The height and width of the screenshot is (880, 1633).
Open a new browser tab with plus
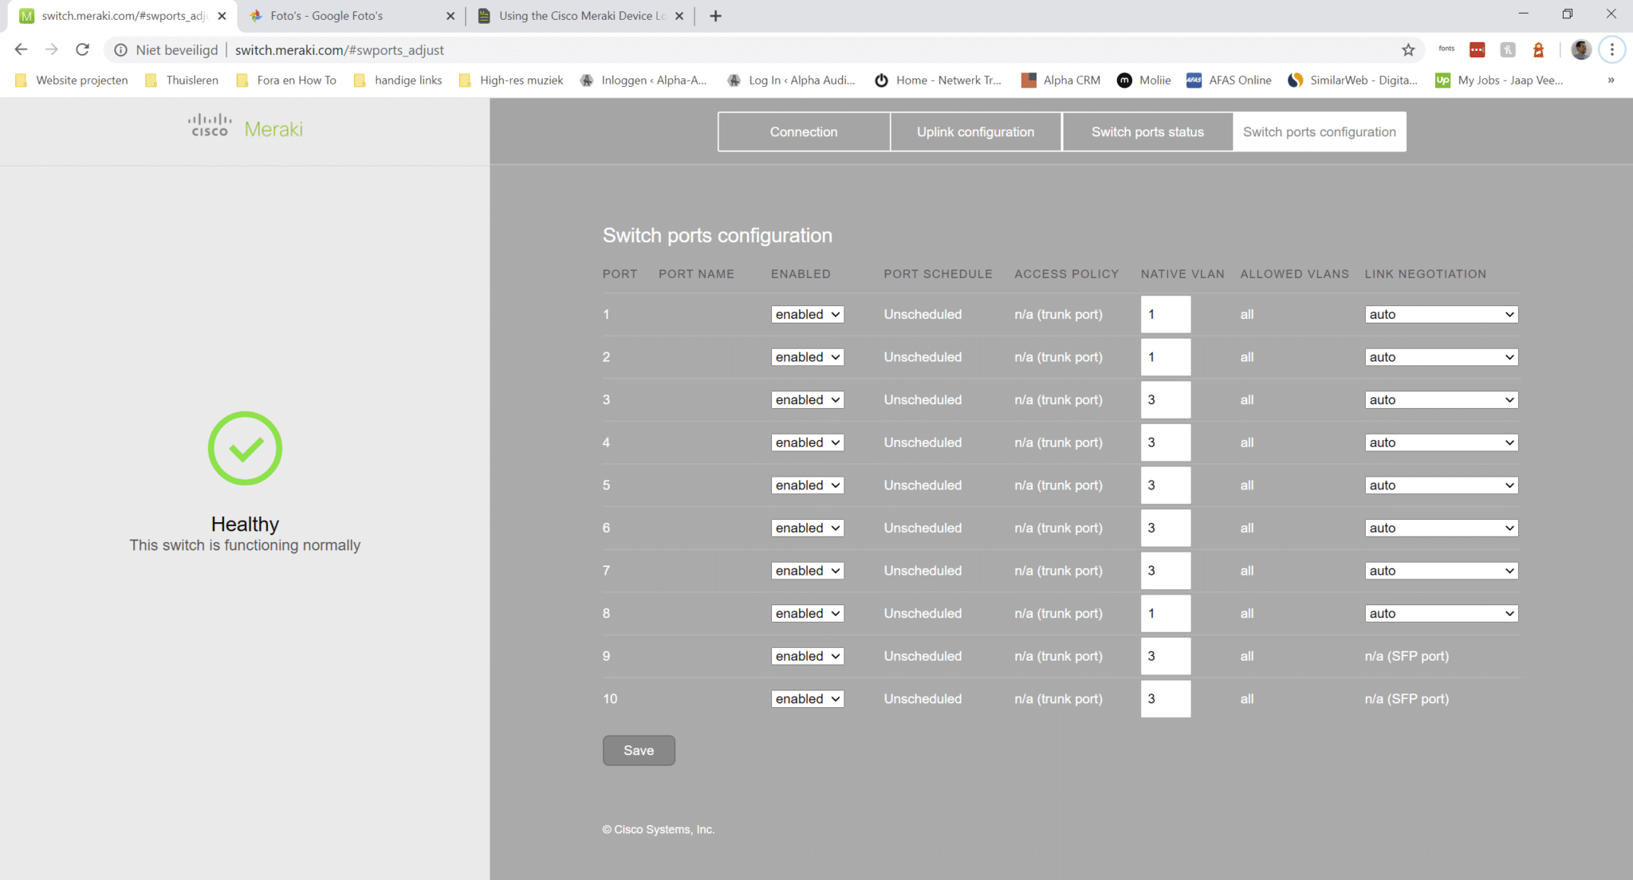[715, 16]
